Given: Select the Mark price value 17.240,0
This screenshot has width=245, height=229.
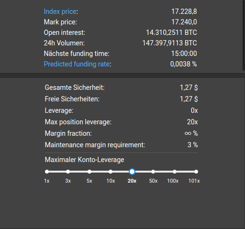Looking at the screenshot, I should pos(184,22).
